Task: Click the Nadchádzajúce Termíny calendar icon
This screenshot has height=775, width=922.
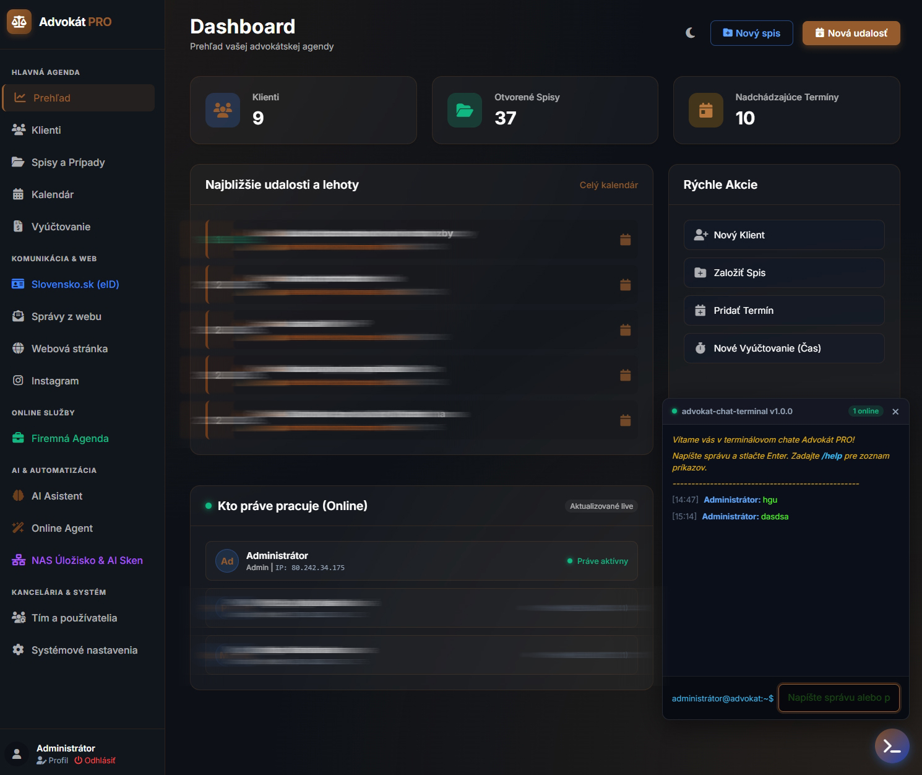Action: pyautogui.click(x=706, y=110)
